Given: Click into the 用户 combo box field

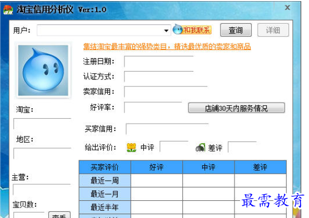Looking at the screenshot, I should 103,31.
